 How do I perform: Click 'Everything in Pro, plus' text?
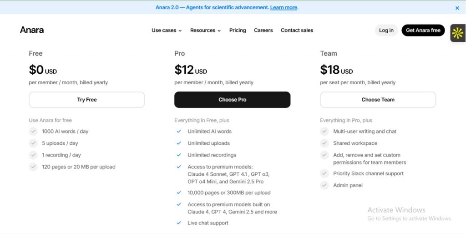tap(346, 121)
